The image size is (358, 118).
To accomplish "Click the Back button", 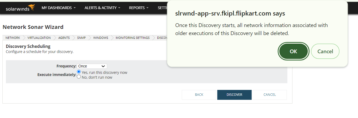I will (x=199, y=95).
